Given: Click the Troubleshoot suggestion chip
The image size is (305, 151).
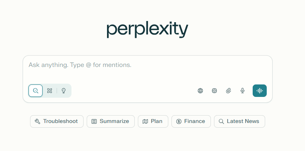Looking at the screenshot, I should tap(57, 121).
